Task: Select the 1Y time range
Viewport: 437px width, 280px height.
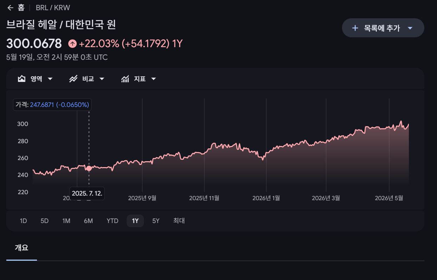Action: point(135,221)
